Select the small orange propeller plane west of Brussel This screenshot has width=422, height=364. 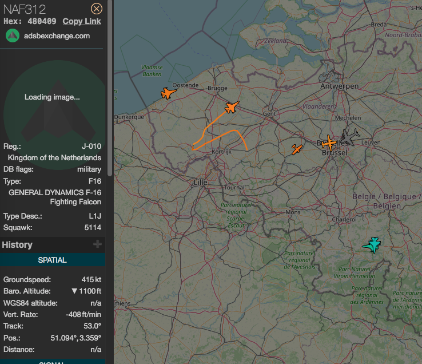(x=297, y=149)
